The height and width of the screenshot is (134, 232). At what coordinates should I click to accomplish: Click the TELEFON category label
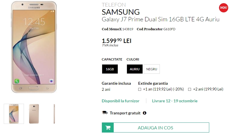point(114,5)
